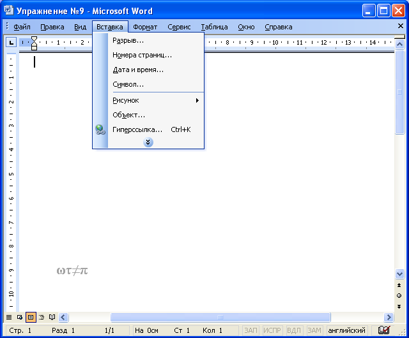
Task: Open the Справка menu
Action: point(279,27)
